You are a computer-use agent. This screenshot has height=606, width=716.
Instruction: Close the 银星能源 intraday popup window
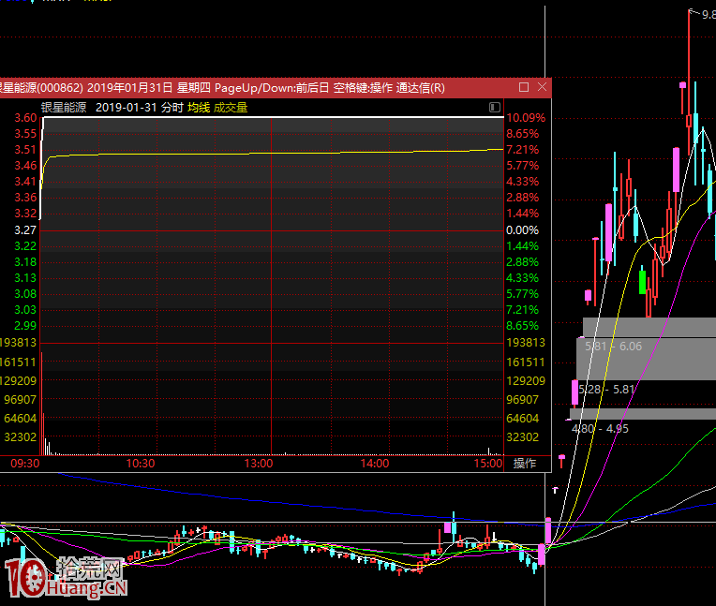pyautogui.click(x=542, y=87)
